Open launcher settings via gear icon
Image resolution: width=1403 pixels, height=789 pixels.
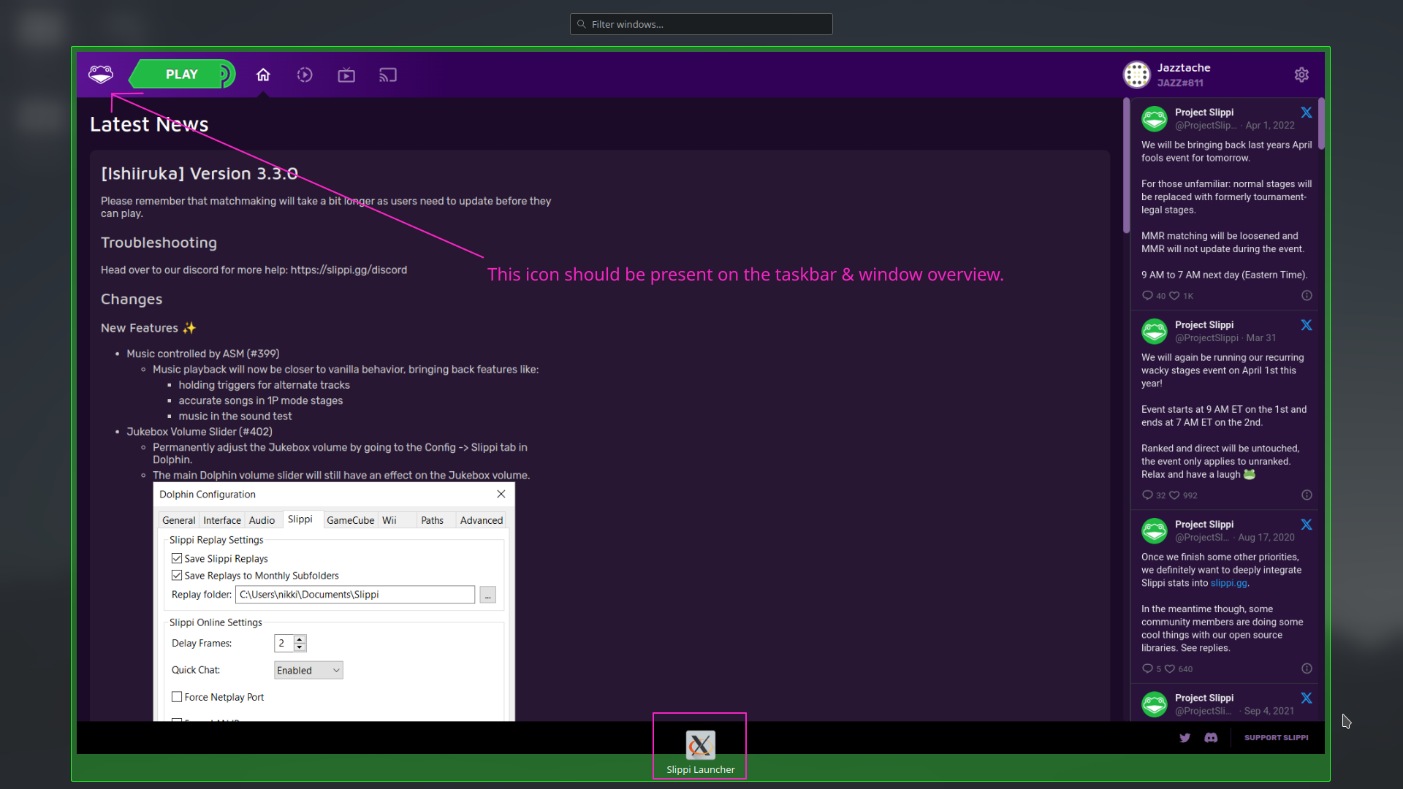click(x=1302, y=75)
